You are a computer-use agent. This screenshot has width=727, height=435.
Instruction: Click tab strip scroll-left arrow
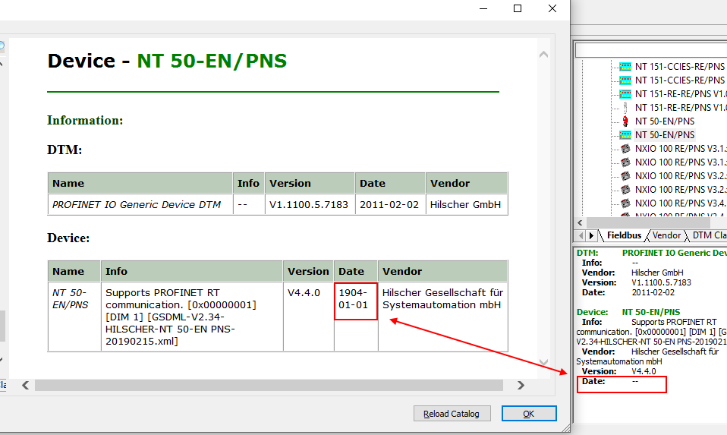tap(581, 235)
